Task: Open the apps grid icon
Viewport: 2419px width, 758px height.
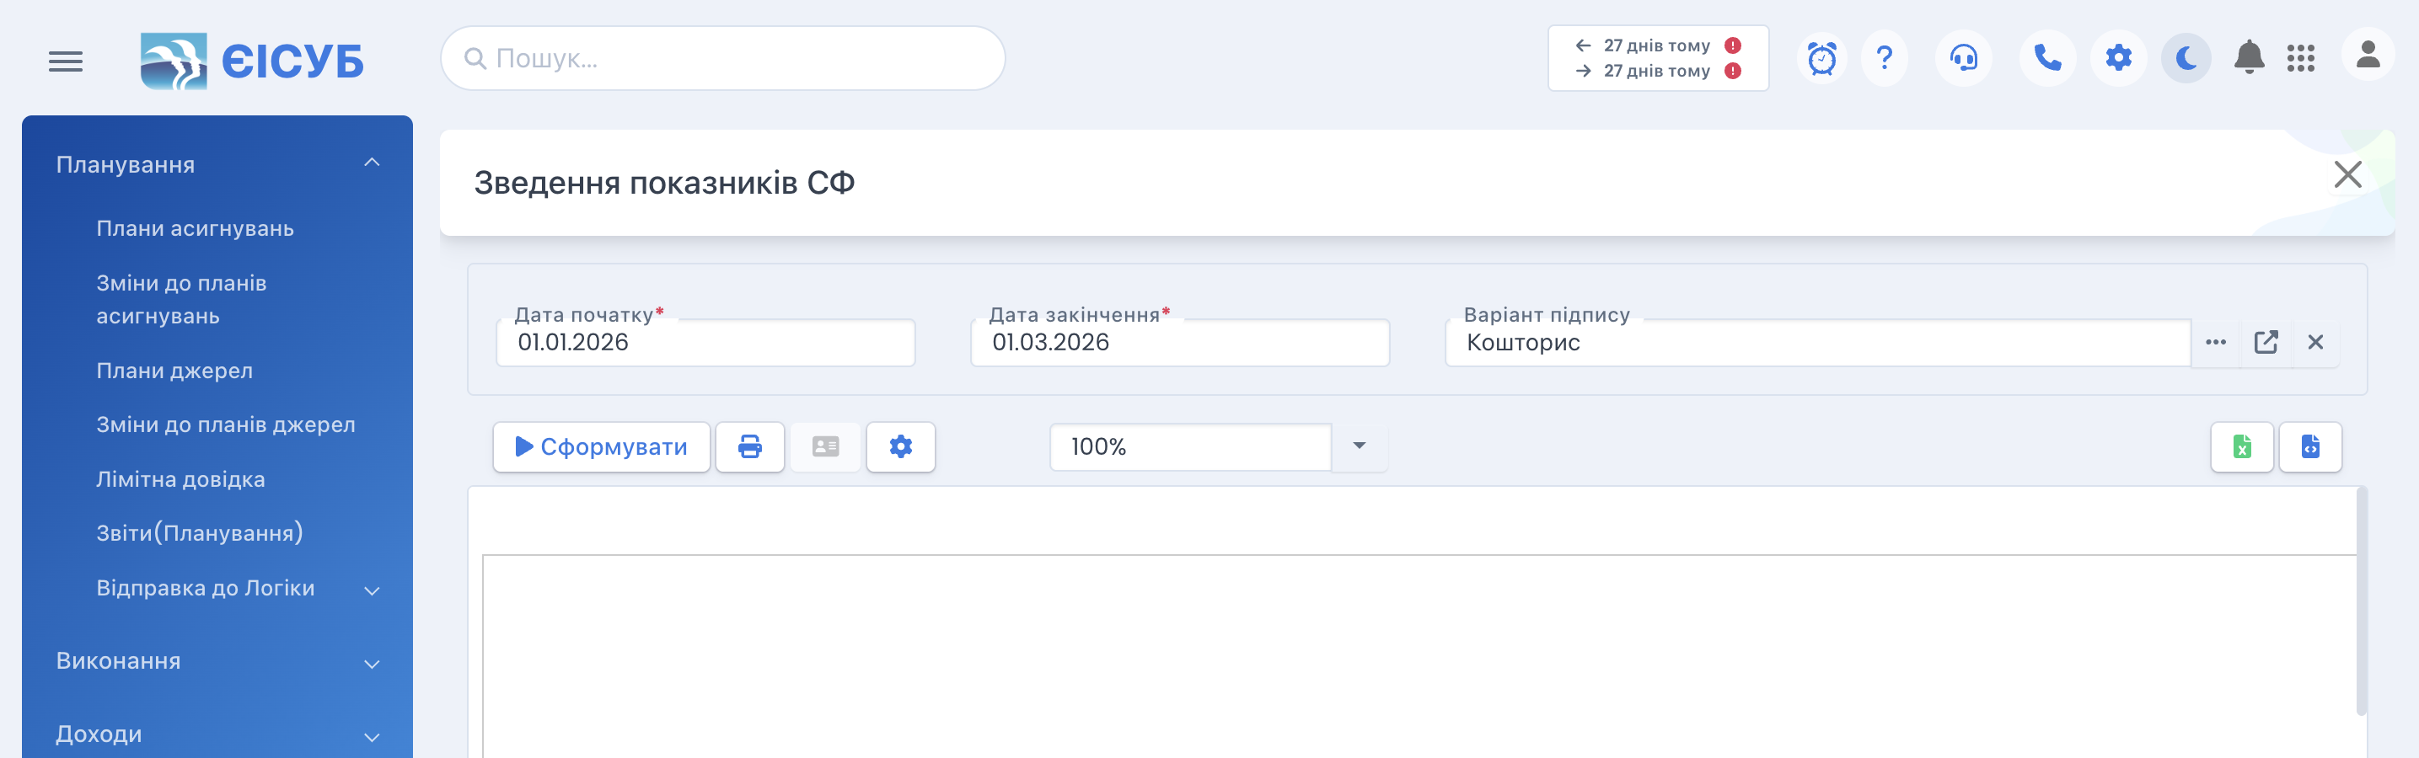Action: [x=2301, y=58]
